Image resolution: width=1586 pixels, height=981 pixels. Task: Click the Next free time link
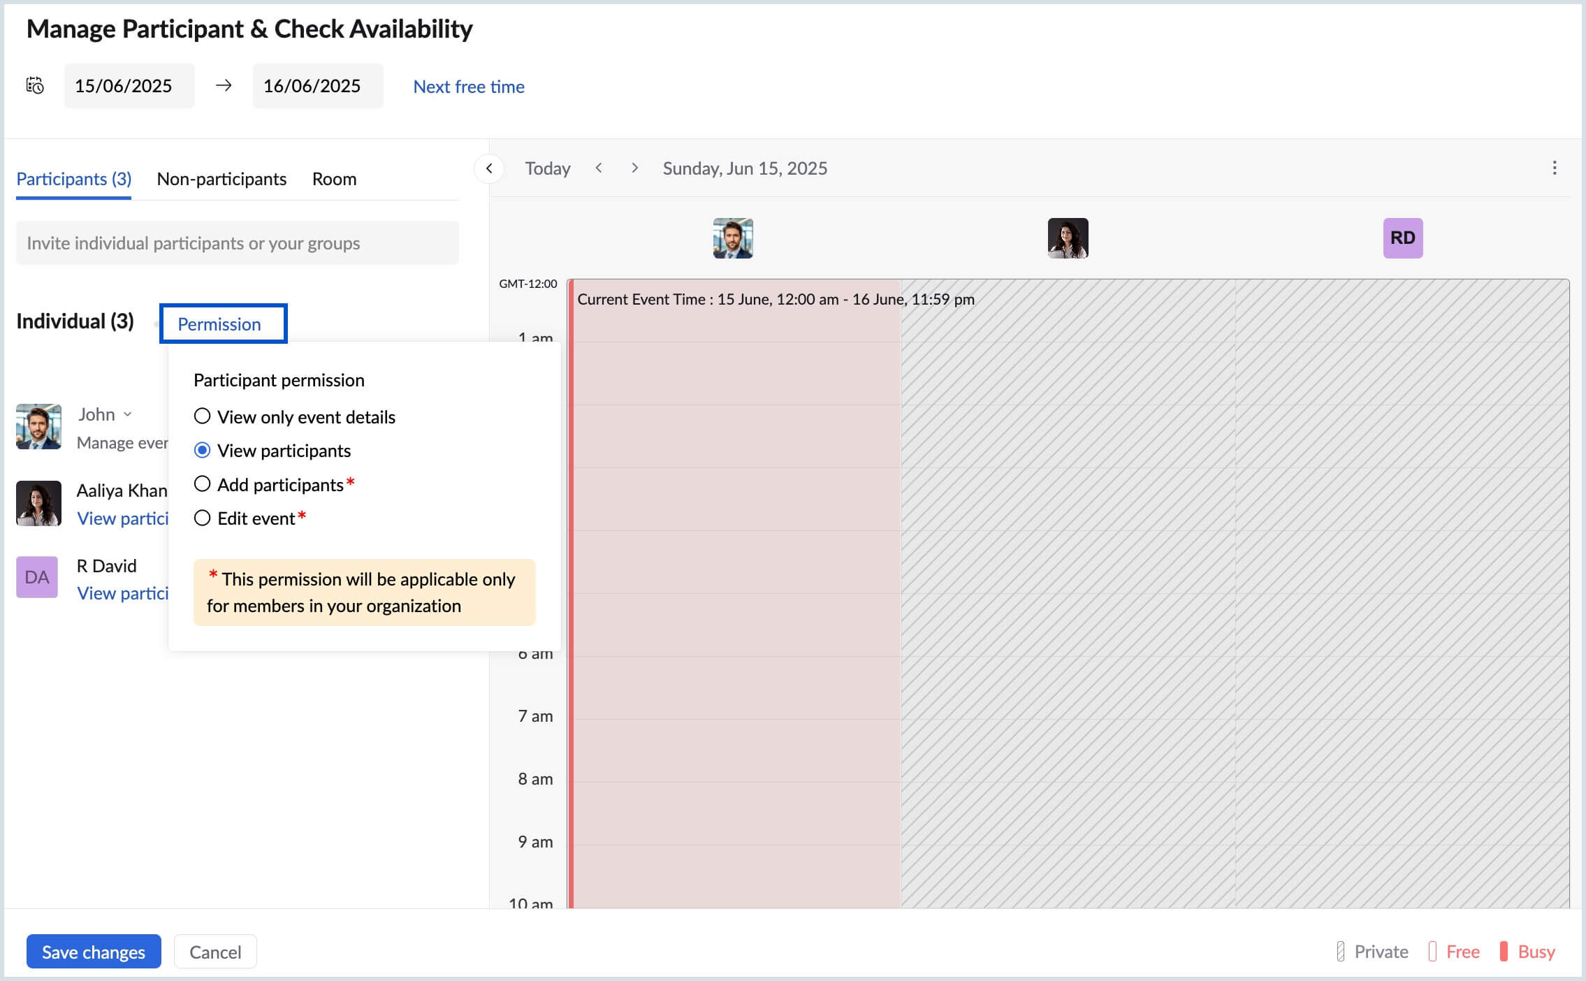[x=468, y=87]
